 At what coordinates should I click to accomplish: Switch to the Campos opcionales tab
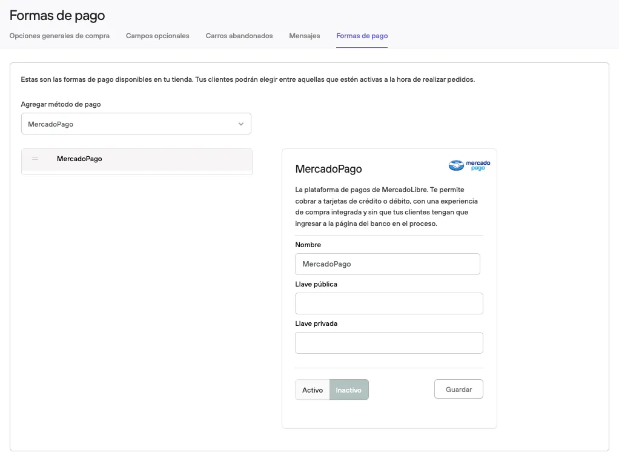point(157,36)
